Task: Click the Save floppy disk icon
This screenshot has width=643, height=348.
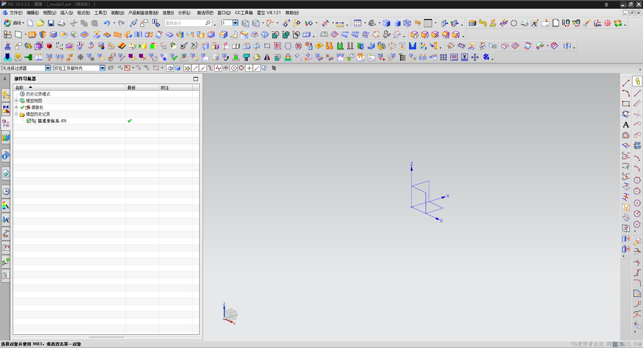Action: click(x=51, y=23)
